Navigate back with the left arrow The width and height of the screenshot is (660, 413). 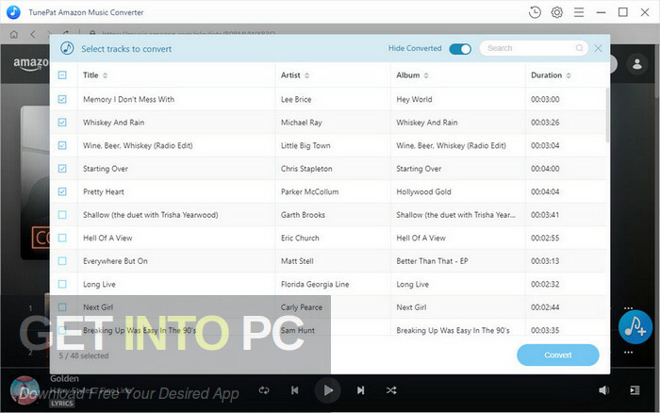(33, 34)
